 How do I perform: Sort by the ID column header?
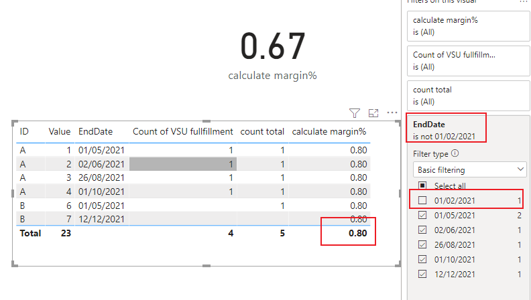(x=24, y=131)
